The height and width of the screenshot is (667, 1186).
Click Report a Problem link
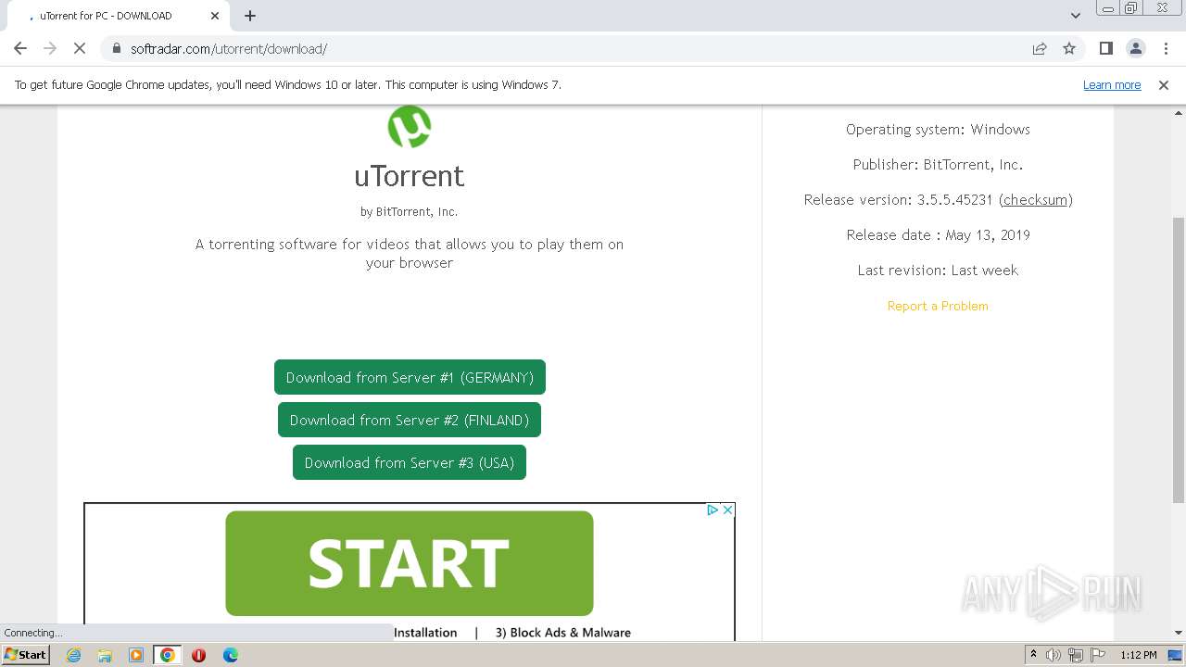click(938, 306)
